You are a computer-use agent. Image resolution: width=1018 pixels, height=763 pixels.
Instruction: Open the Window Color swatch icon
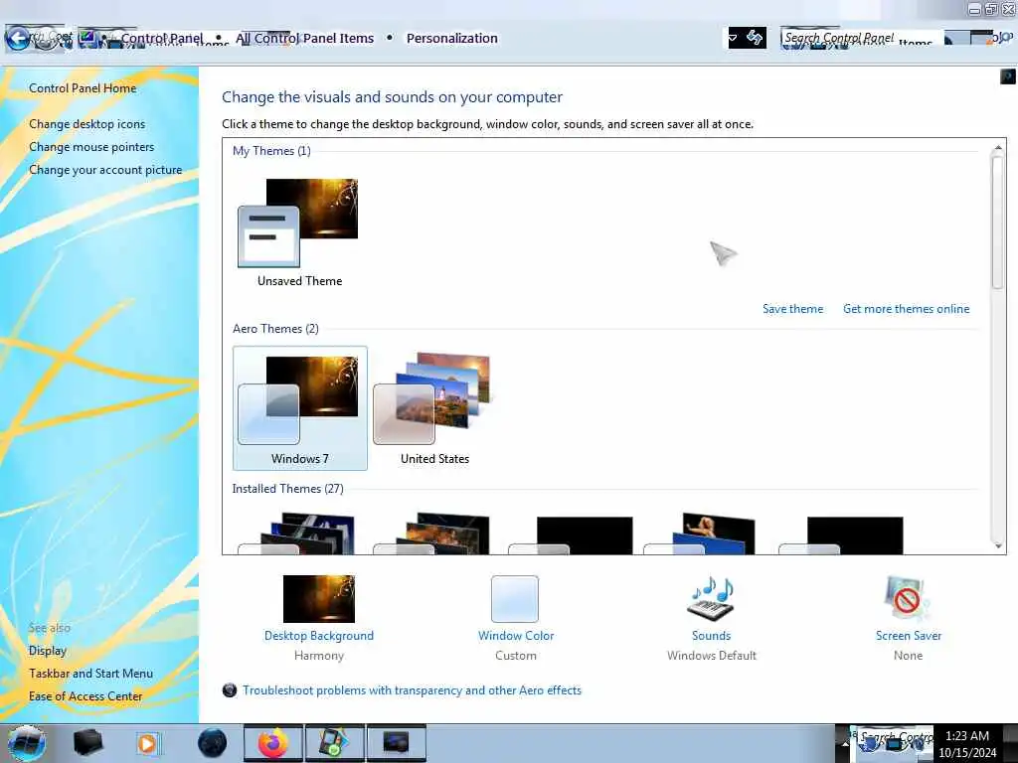515,599
